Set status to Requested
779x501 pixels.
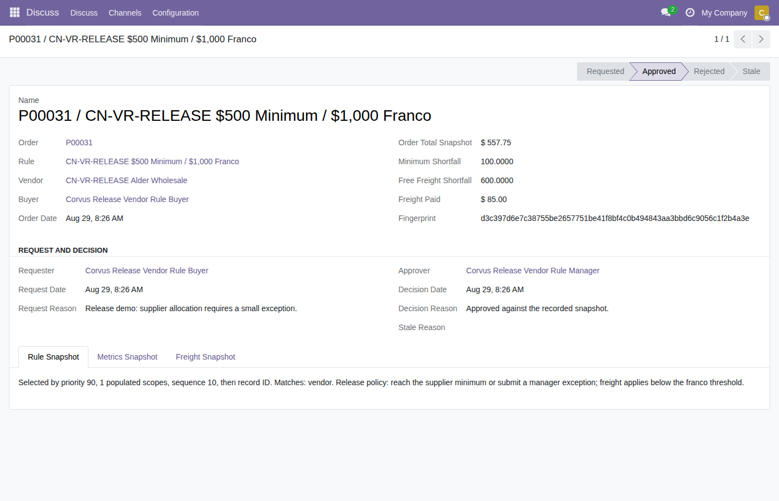point(605,71)
